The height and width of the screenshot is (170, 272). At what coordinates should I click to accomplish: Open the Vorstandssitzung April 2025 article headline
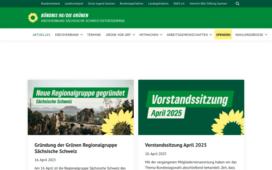click(x=176, y=145)
